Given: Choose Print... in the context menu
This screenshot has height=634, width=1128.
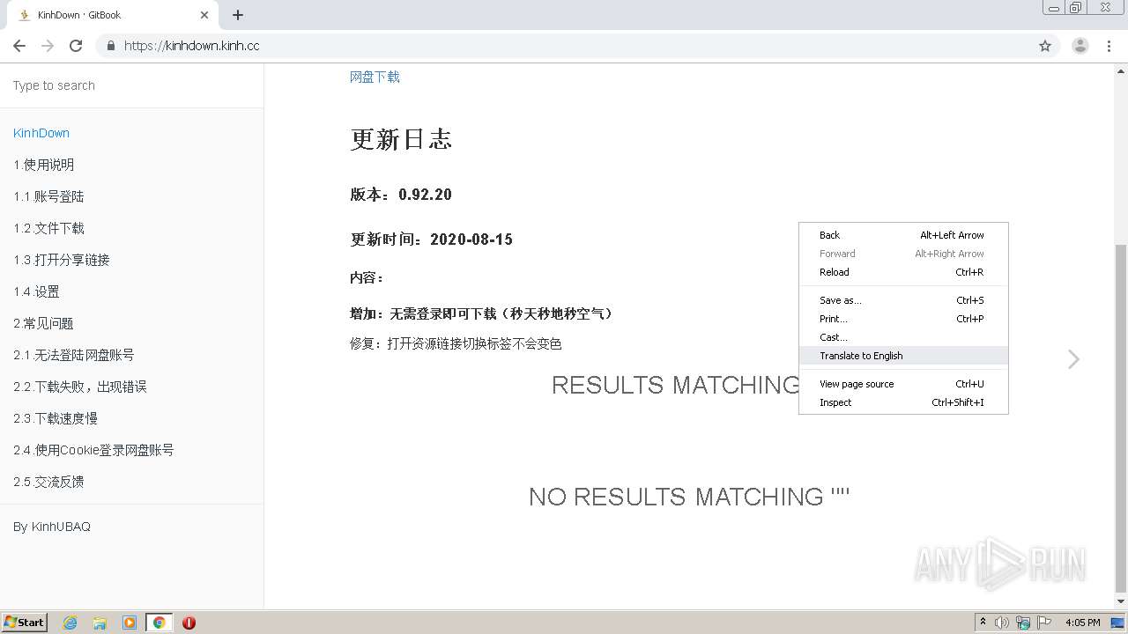Looking at the screenshot, I should 903,319.
